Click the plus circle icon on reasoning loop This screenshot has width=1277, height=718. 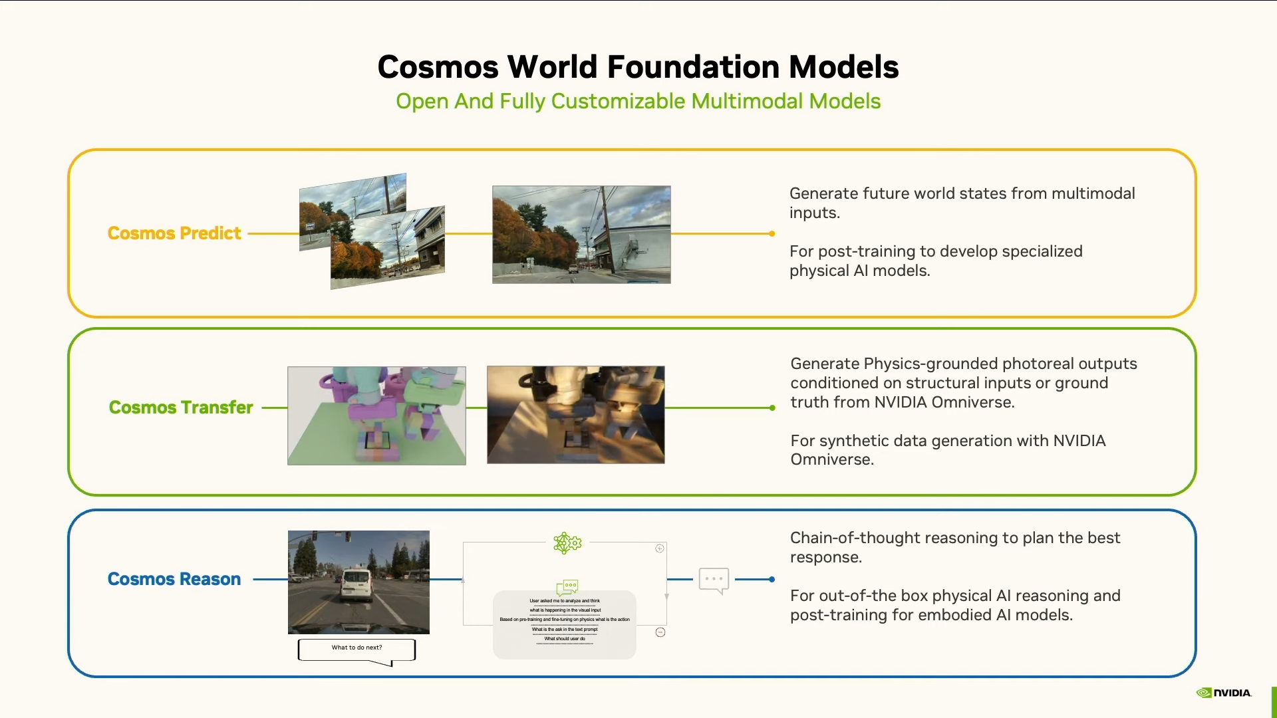pos(660,548)
